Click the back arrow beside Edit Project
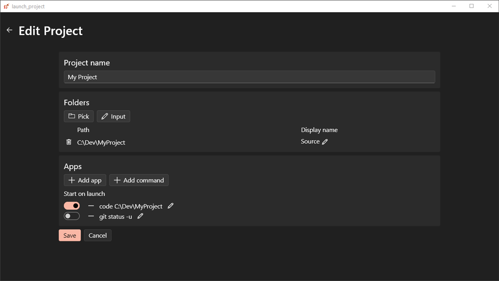This screenshot has width=499, height=281. (x=10, y=30)
